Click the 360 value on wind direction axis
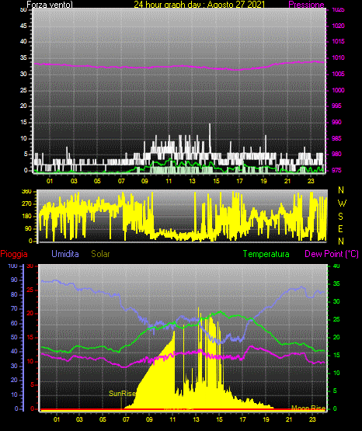Viewport: 362px width, 431px height. pos(26,192)
